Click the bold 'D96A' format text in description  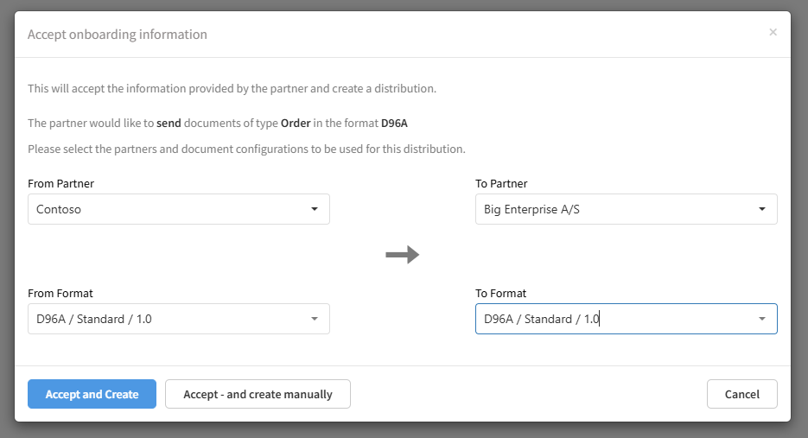click(394, 123)
